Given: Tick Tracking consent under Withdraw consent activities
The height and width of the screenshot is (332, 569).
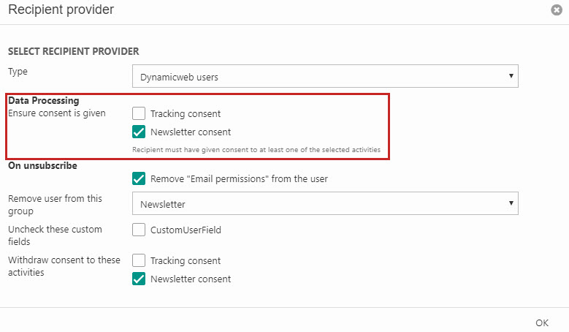Looking at the screenshot, I should coord(139,260).
